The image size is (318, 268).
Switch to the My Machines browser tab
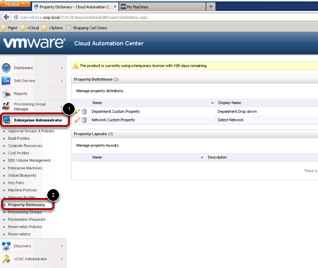pos(162,7)
